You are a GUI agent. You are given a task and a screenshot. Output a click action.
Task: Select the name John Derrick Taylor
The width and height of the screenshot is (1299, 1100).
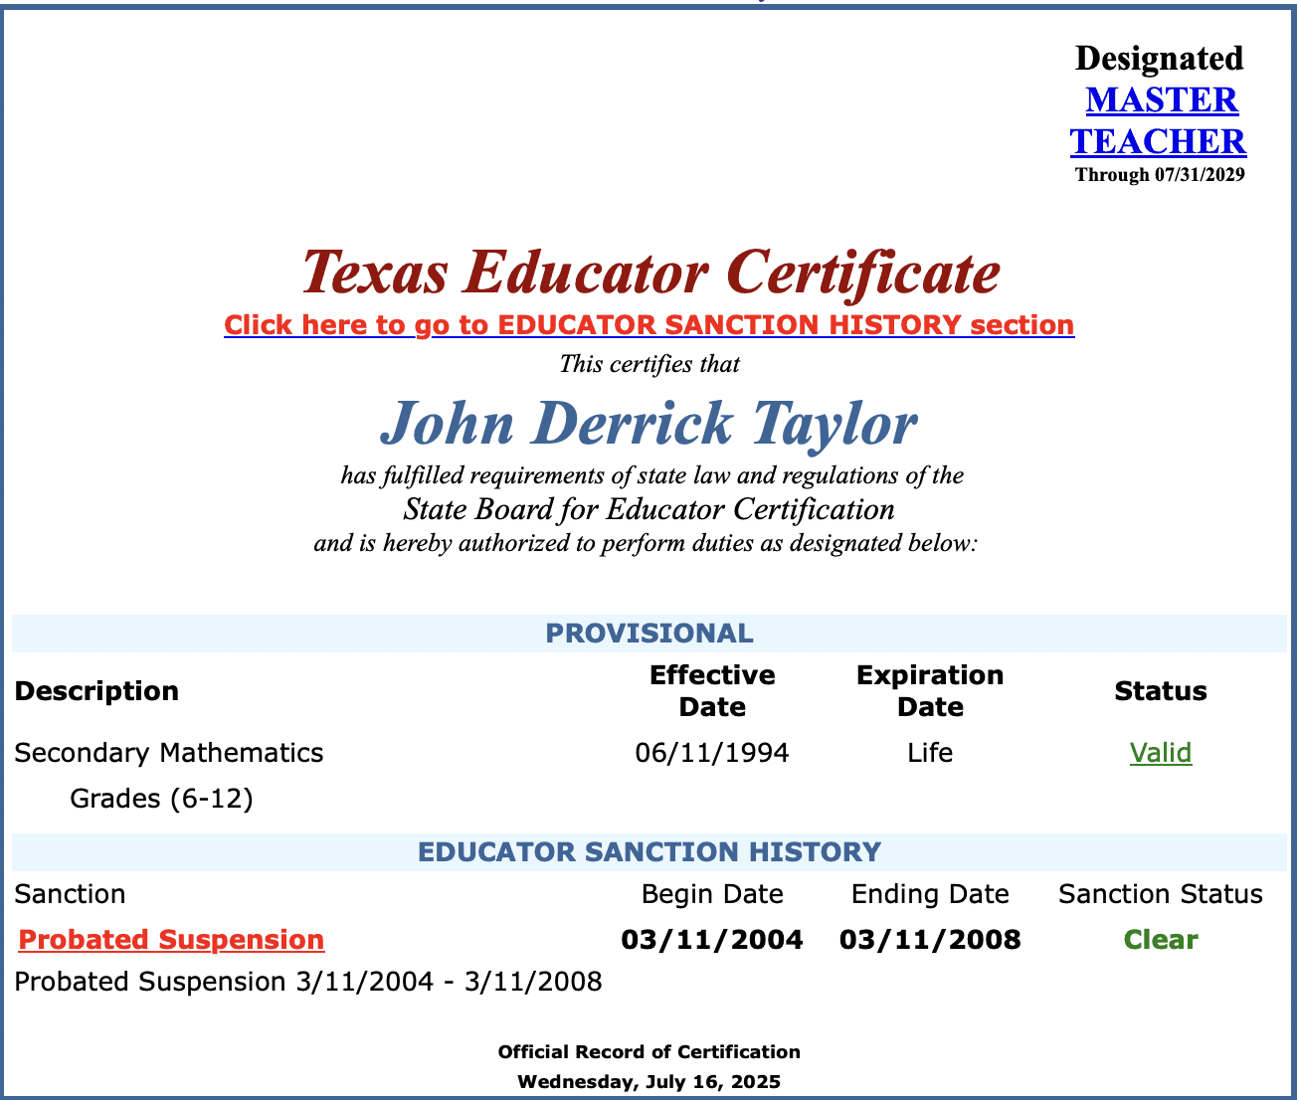[649, 423]
